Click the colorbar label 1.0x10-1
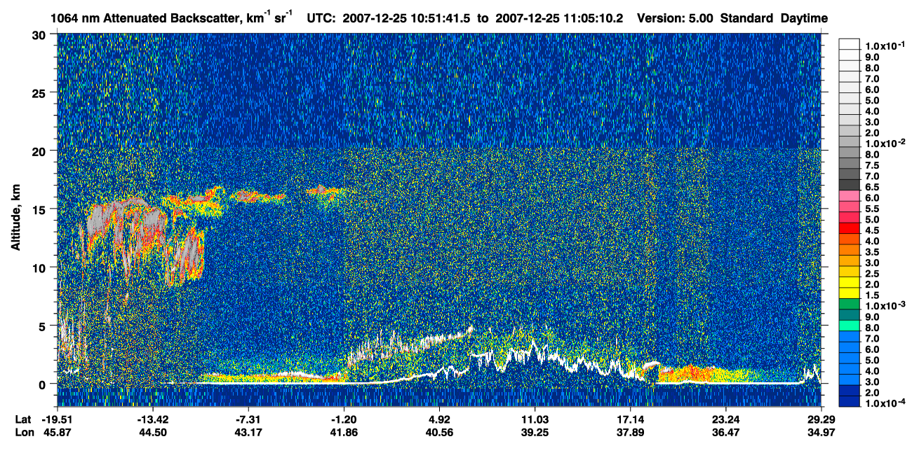This screenshot has width=912, height=467. point(886,46)
